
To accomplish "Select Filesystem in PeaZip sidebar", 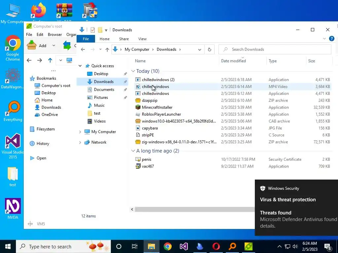I will pos(42,129).
